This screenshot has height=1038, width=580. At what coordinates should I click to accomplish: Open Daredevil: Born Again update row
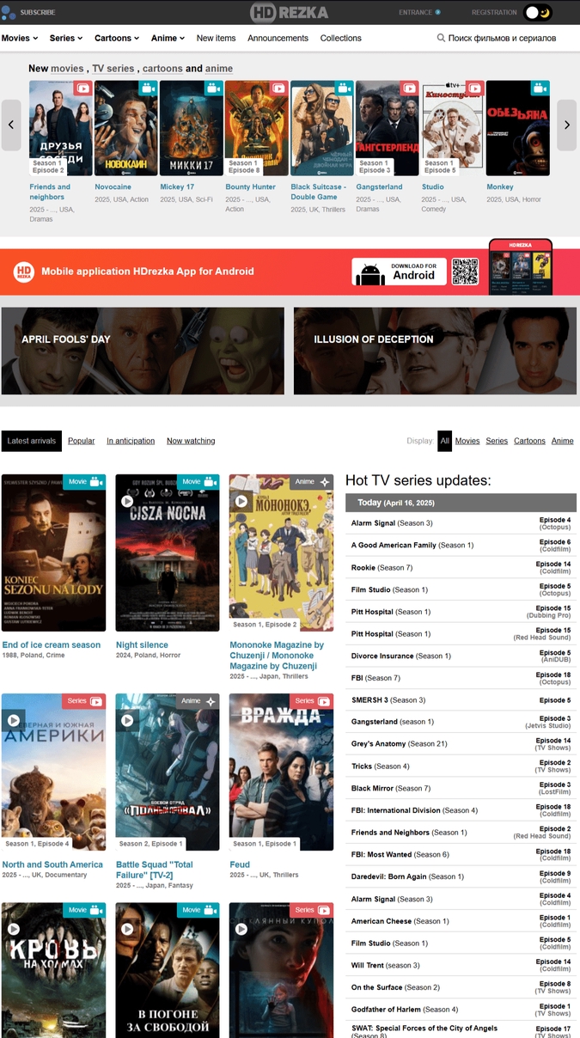tap(461, 876)
